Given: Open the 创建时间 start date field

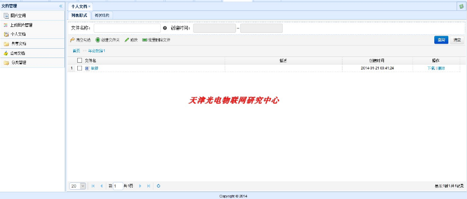Looking at the screenshot, I should [214, 29].
